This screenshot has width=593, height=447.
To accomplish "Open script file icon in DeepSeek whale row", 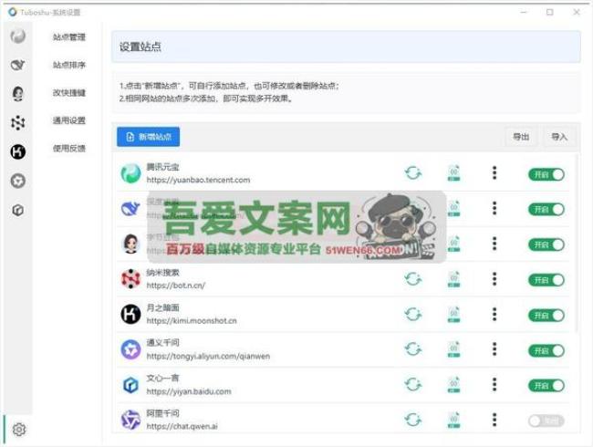I will 453,208.
